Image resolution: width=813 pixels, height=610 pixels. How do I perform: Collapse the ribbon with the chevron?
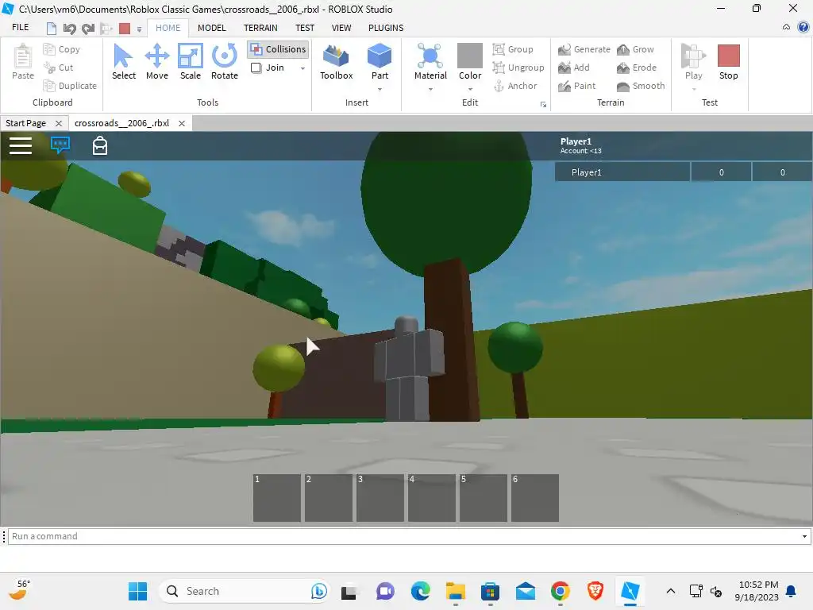[x=786, y=27]
